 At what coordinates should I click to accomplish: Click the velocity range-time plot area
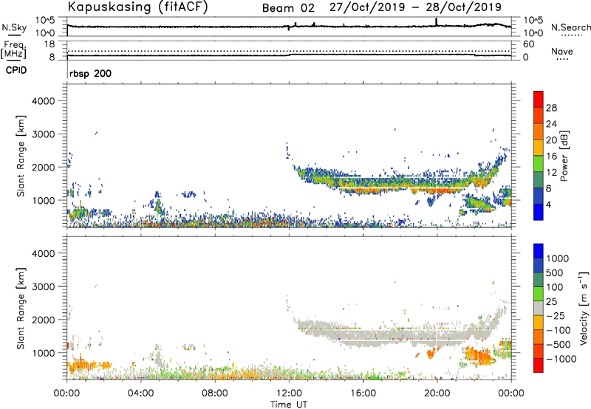tap(289, 308)
